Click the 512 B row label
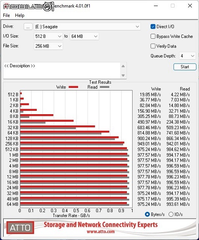Screen dimensions: 199x240 click(13, 95)
